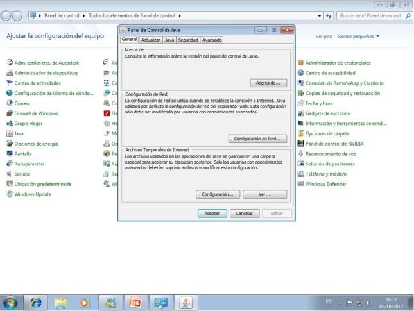414x311 pixels.
Task: Open the Grupo Hogar icon
Action: 10,123
